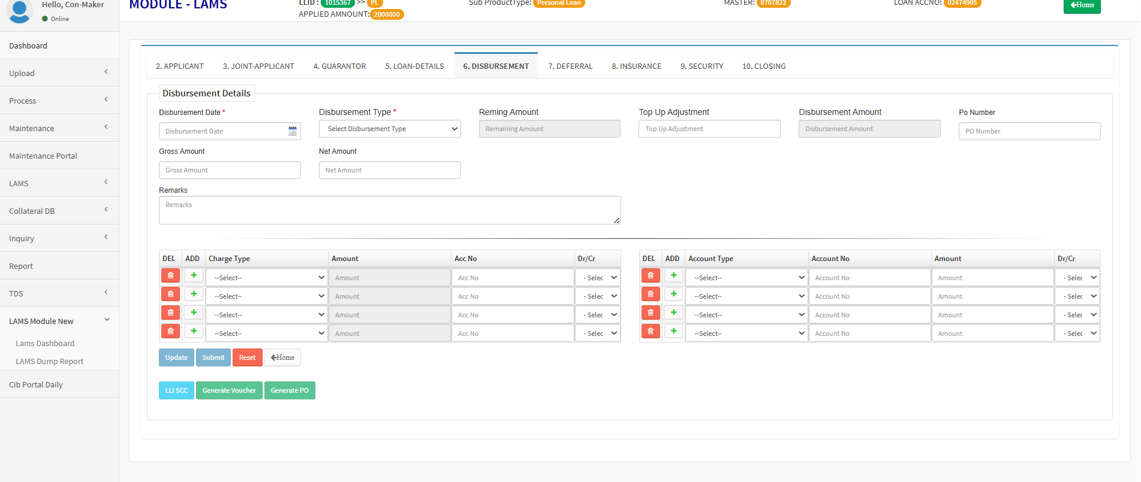Delete the first Charge Type row

(x=170, y=275)
